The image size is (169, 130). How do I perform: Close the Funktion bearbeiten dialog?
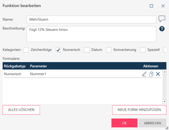click(x=163, y=6)
